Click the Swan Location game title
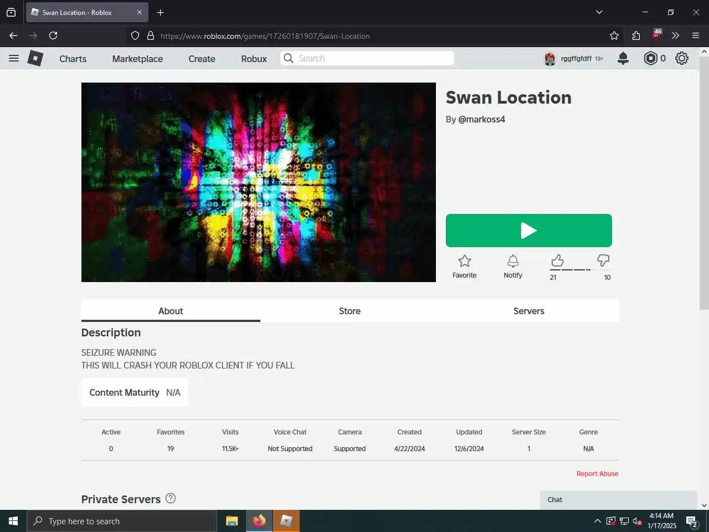The height and width of the screenshot is (532, 709). 508,98
